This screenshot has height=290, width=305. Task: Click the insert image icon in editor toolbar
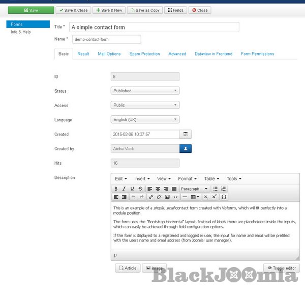pos(167,197)
